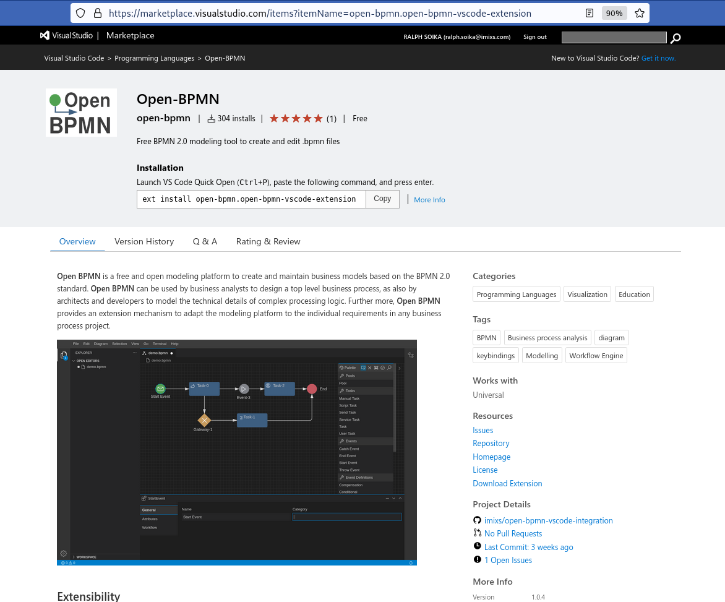The height and width of the screenshot is (602, 725).
Task: Open the Download Extension link
Action: click(507, 483)
